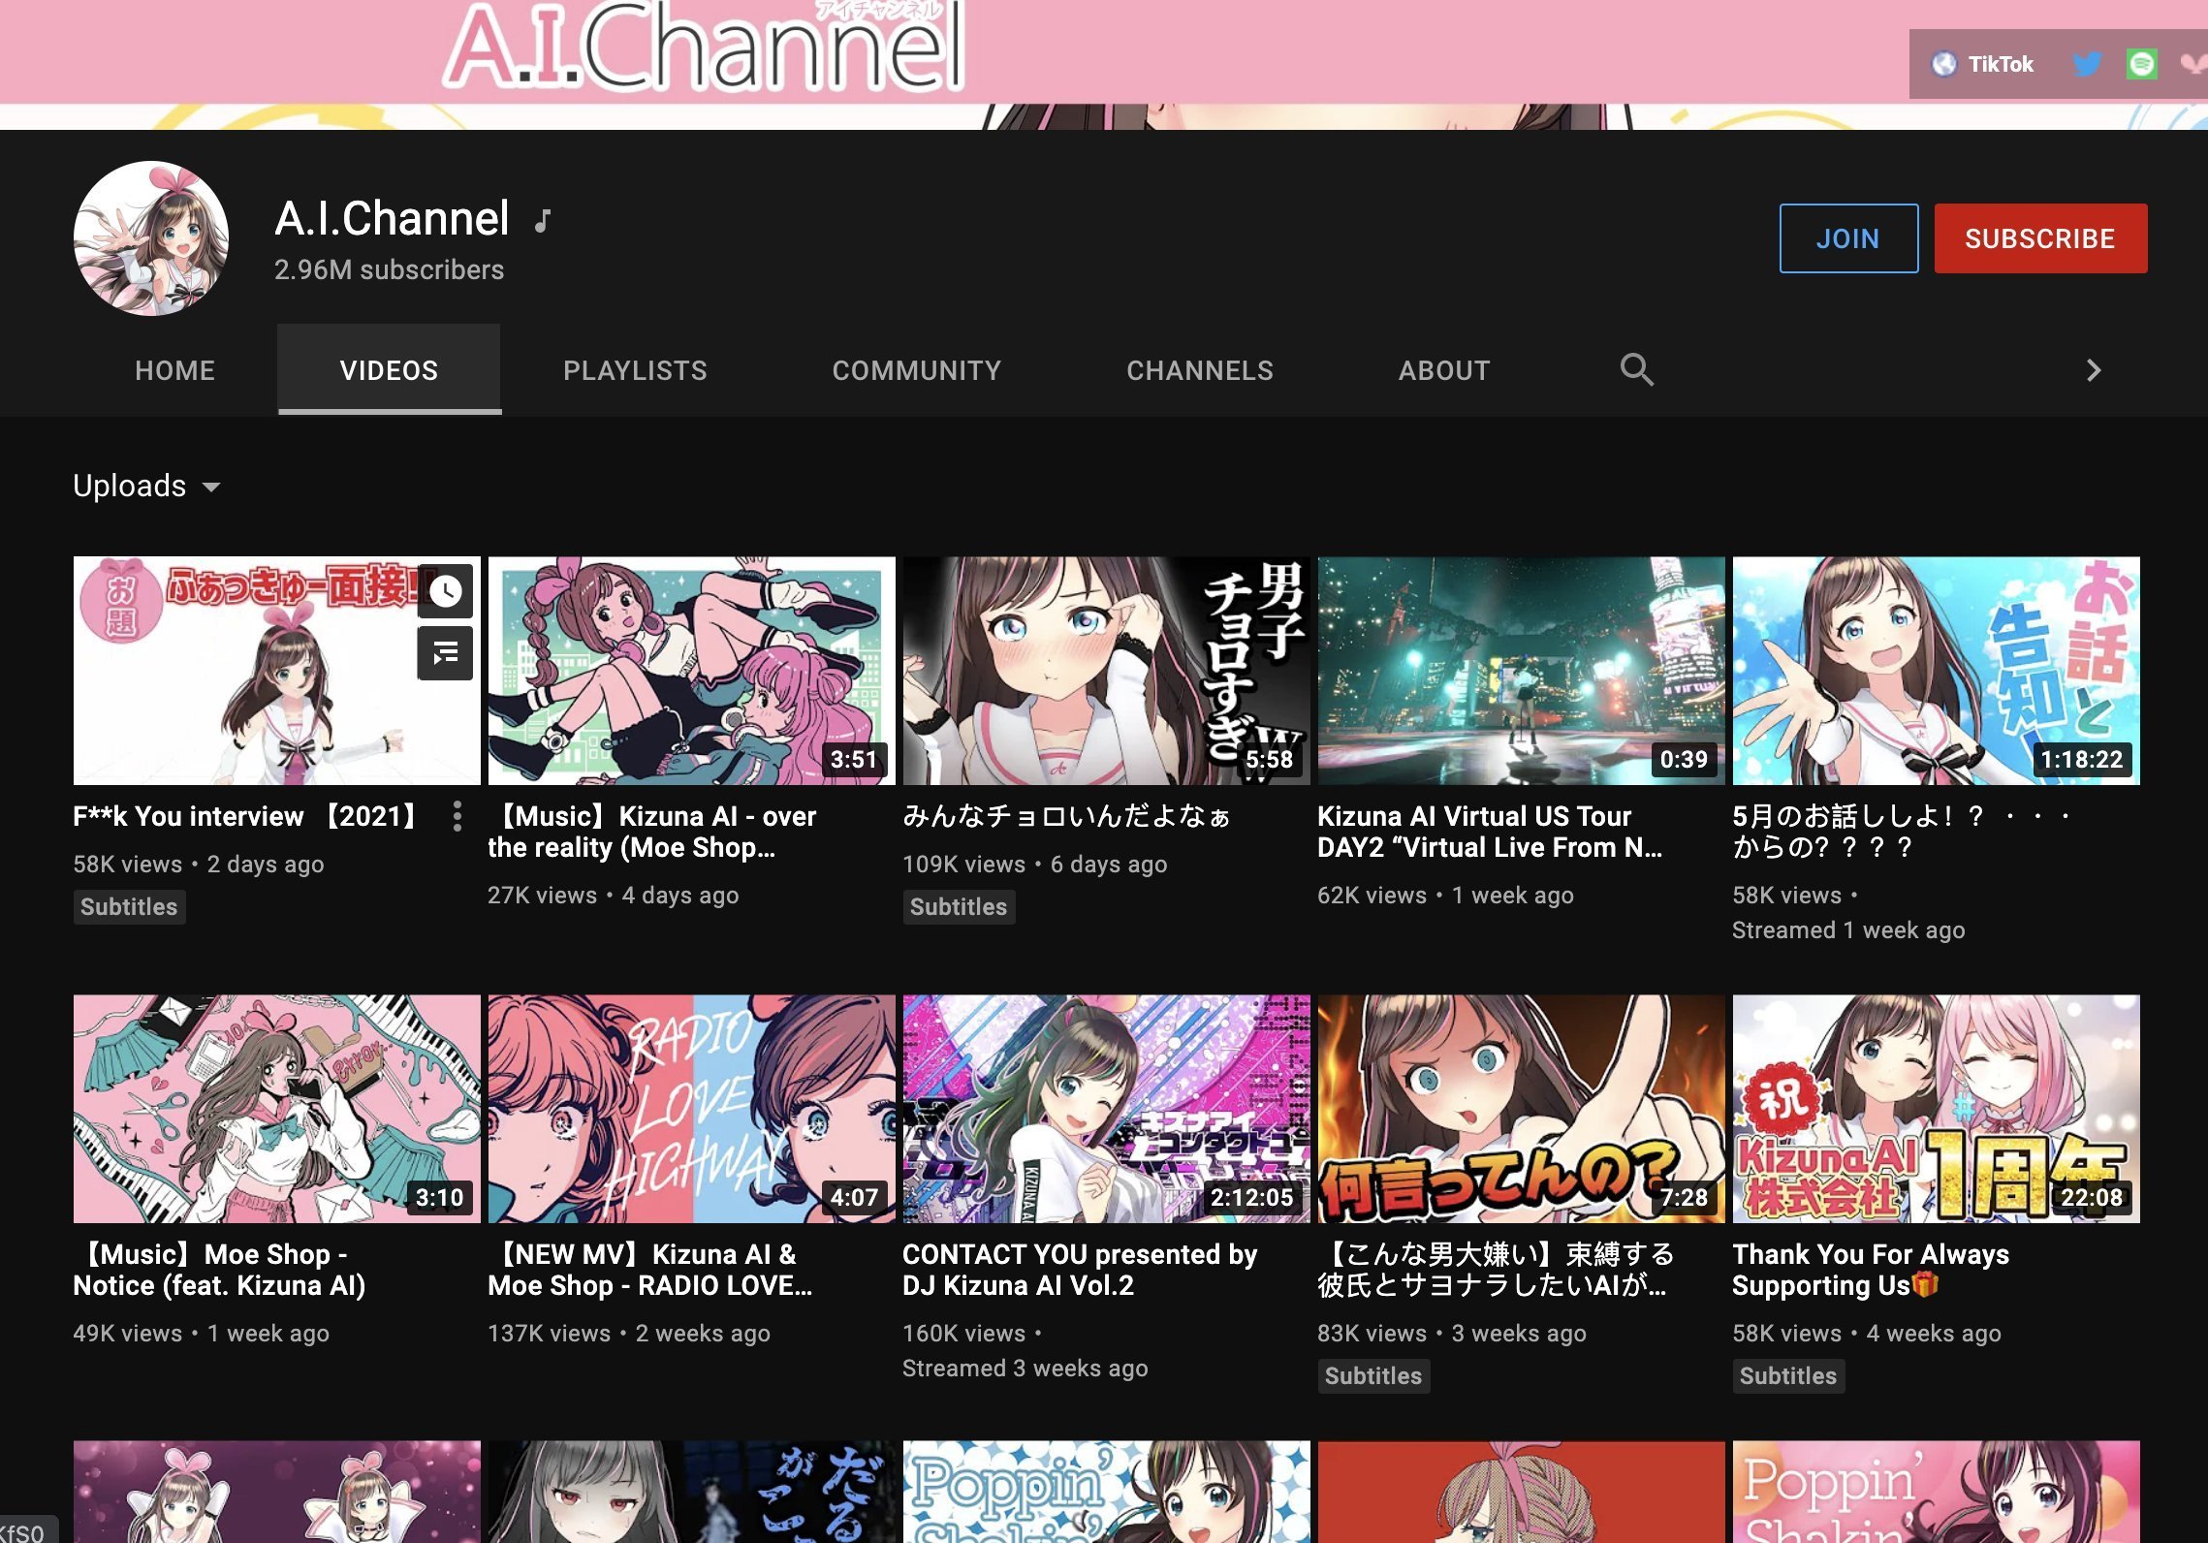
Task: Open the RADIO LOVE HIGHWAY video thumbnail
Action: [692, 1109]
